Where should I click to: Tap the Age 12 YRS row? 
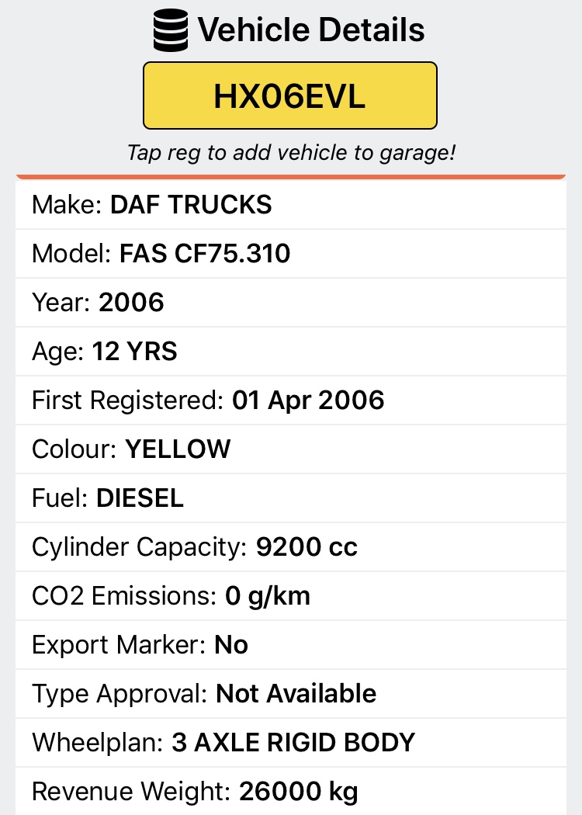pos(291,352)
